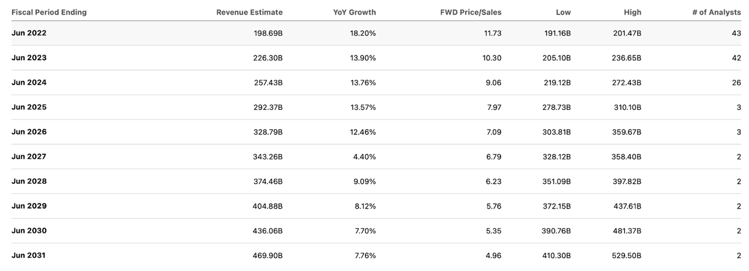Sort by Revenue Estimate column header

coord(249,12)
